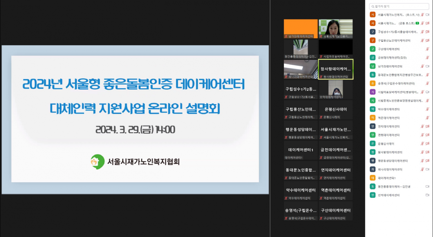
Task: Toggle the host's camera in participant list
Action: point(427,15)
